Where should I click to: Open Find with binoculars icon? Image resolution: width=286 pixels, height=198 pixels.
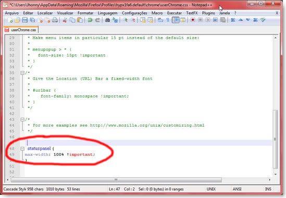(x=107, y=20)
